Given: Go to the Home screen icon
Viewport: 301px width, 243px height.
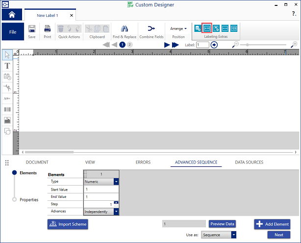Looking at the screenshot, I should coord(12,14).
